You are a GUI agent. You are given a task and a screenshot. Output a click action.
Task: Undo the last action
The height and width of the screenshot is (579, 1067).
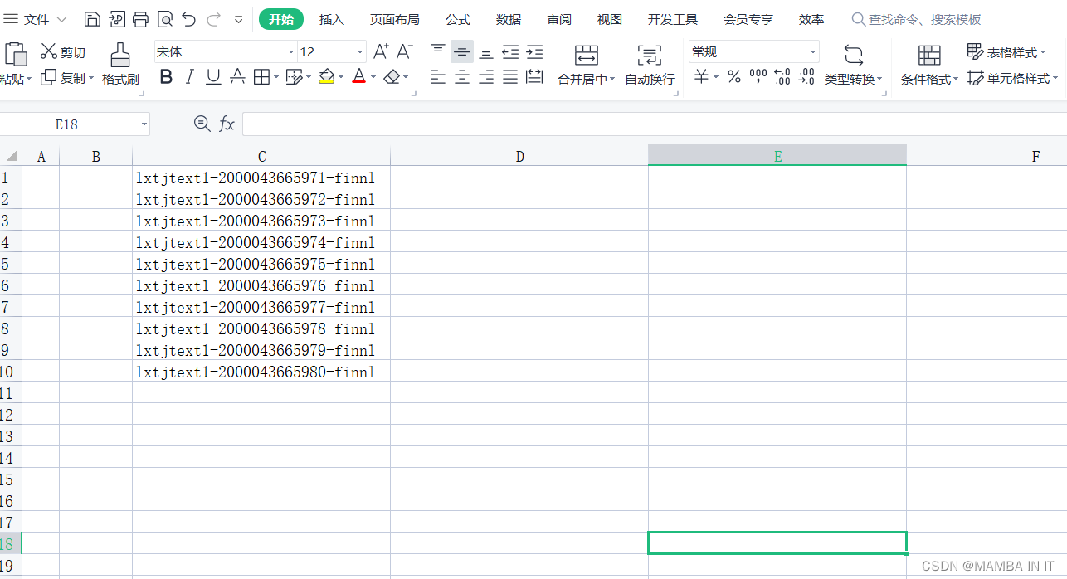(189, 19)
